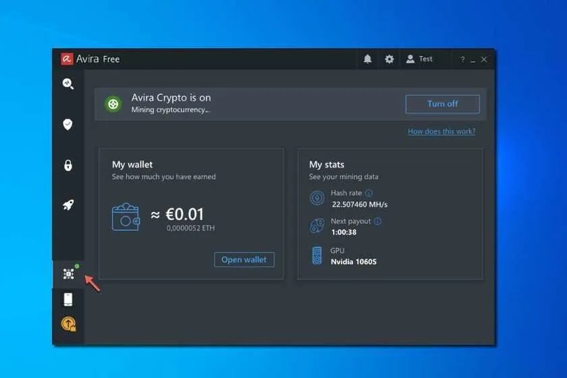Image resolution: width=567 pixels, height=378 pixels.
Task: Click the Hash rate info icon
Action: pos(369,193)
